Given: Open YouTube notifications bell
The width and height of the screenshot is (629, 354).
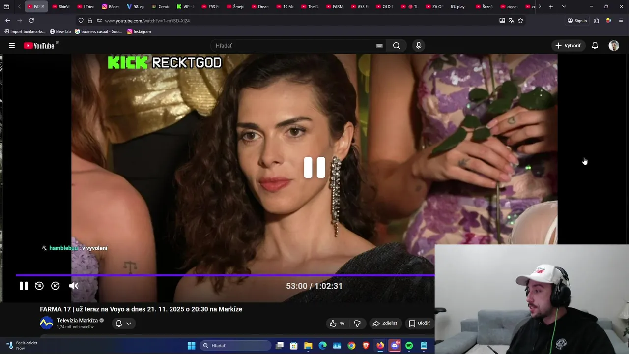Looking at the screenshot, I should [x=595, y=46].
